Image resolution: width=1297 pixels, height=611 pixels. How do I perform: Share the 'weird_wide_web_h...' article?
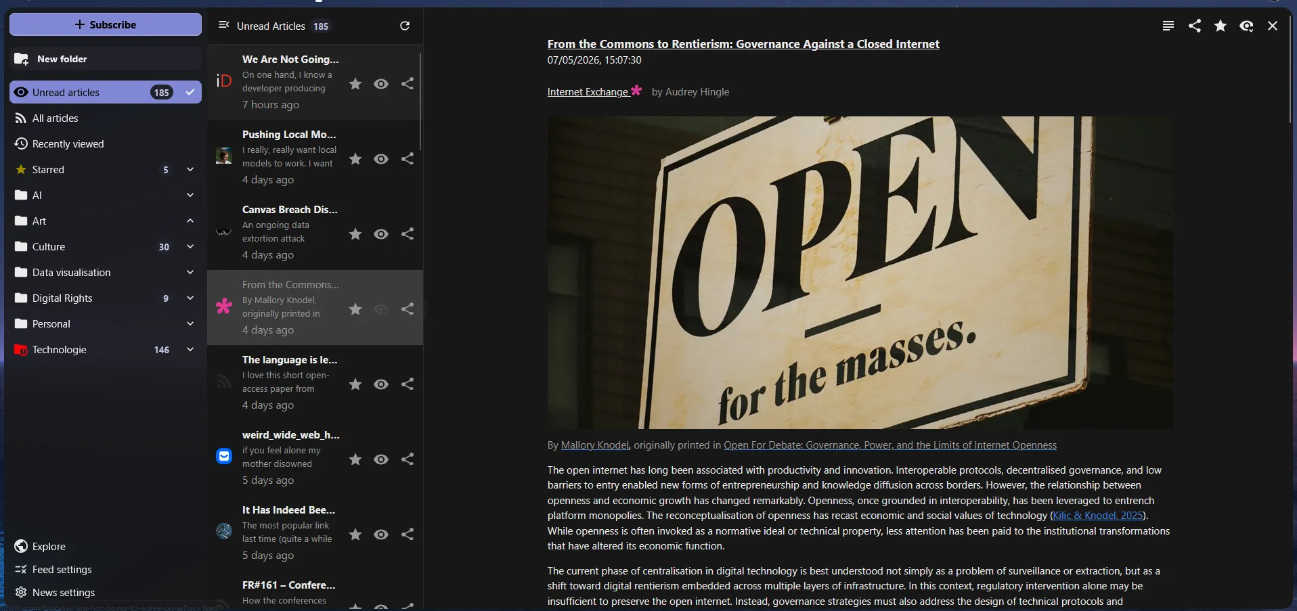pyautogui.click(x=408, y=459)
